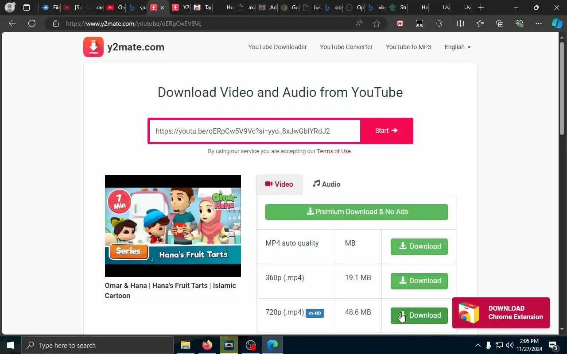The height and width of the screenshot is (354, 567).
Task: Click the Hana's Fruit Tarts video thumbnail
Action: (173, 226)
